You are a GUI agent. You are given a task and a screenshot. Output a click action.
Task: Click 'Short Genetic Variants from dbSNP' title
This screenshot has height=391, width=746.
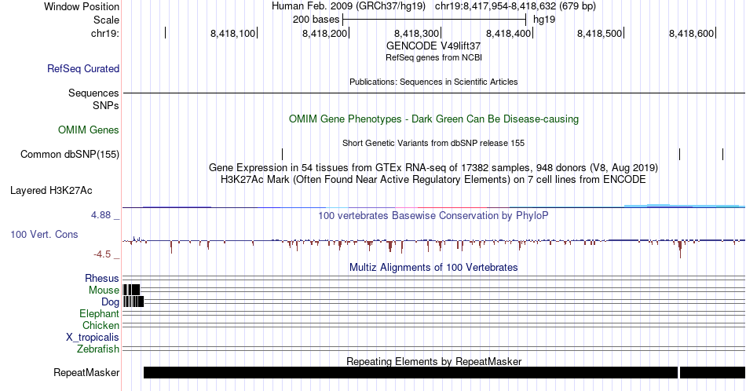(433, 143)
